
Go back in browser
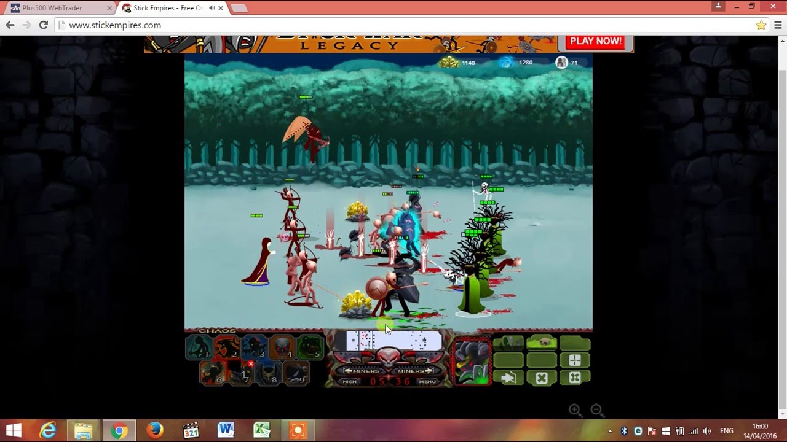tap(10, 25)
